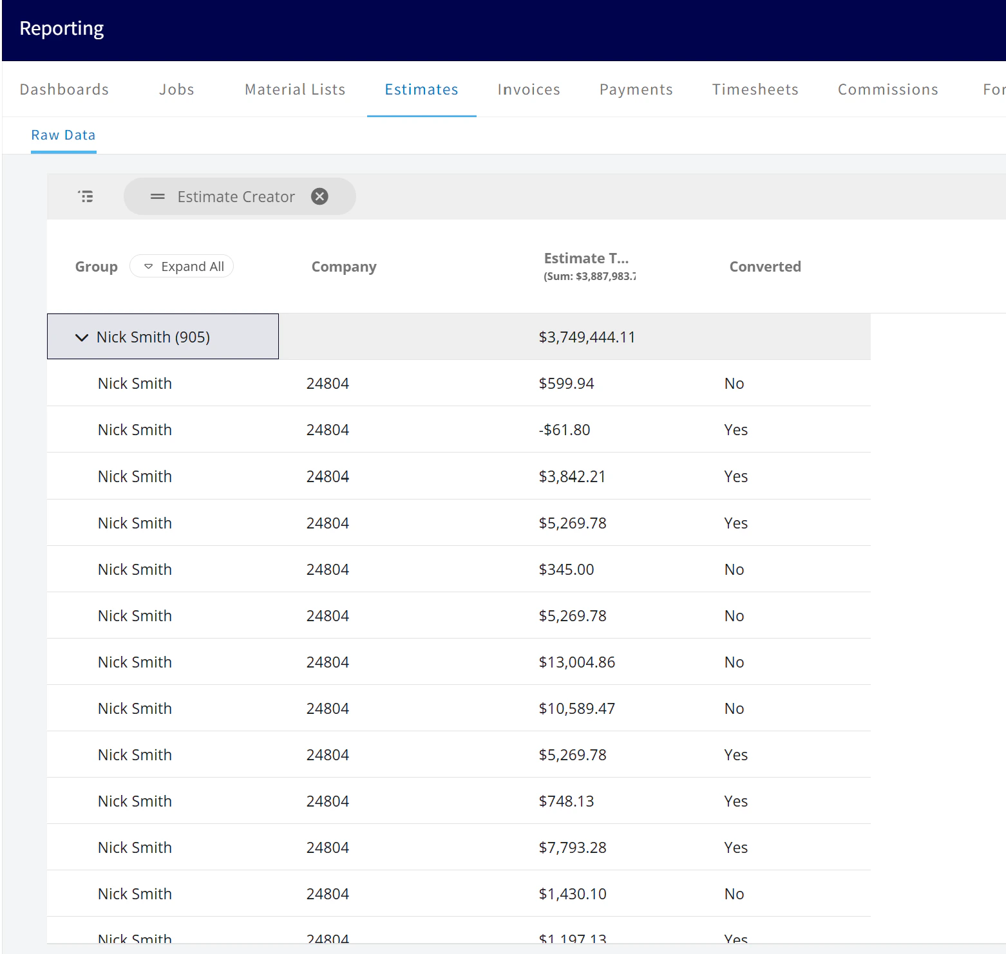Image resolution: width=1006 pixels, height=954 pixels.
Task: Click the -$61.80 estimate cell
Action: pos(564,430)
